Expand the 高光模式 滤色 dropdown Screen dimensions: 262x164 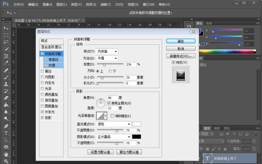pos(114,124)
